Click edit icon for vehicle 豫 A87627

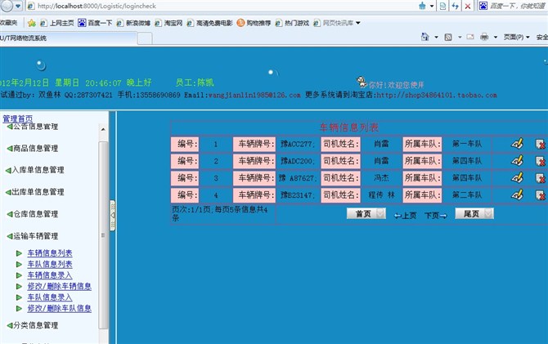coord(517,178)
